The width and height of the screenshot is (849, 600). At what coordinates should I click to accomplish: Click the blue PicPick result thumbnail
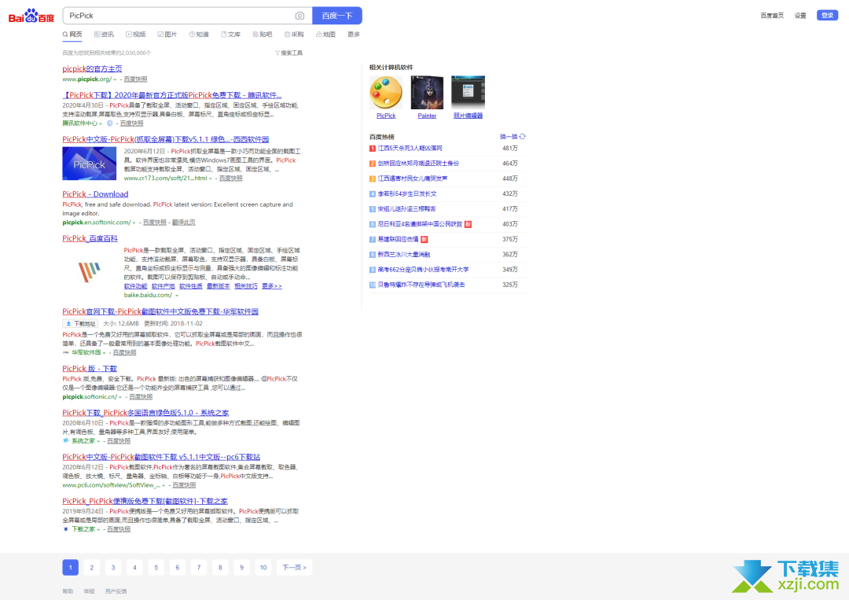(x=90, y=164)
